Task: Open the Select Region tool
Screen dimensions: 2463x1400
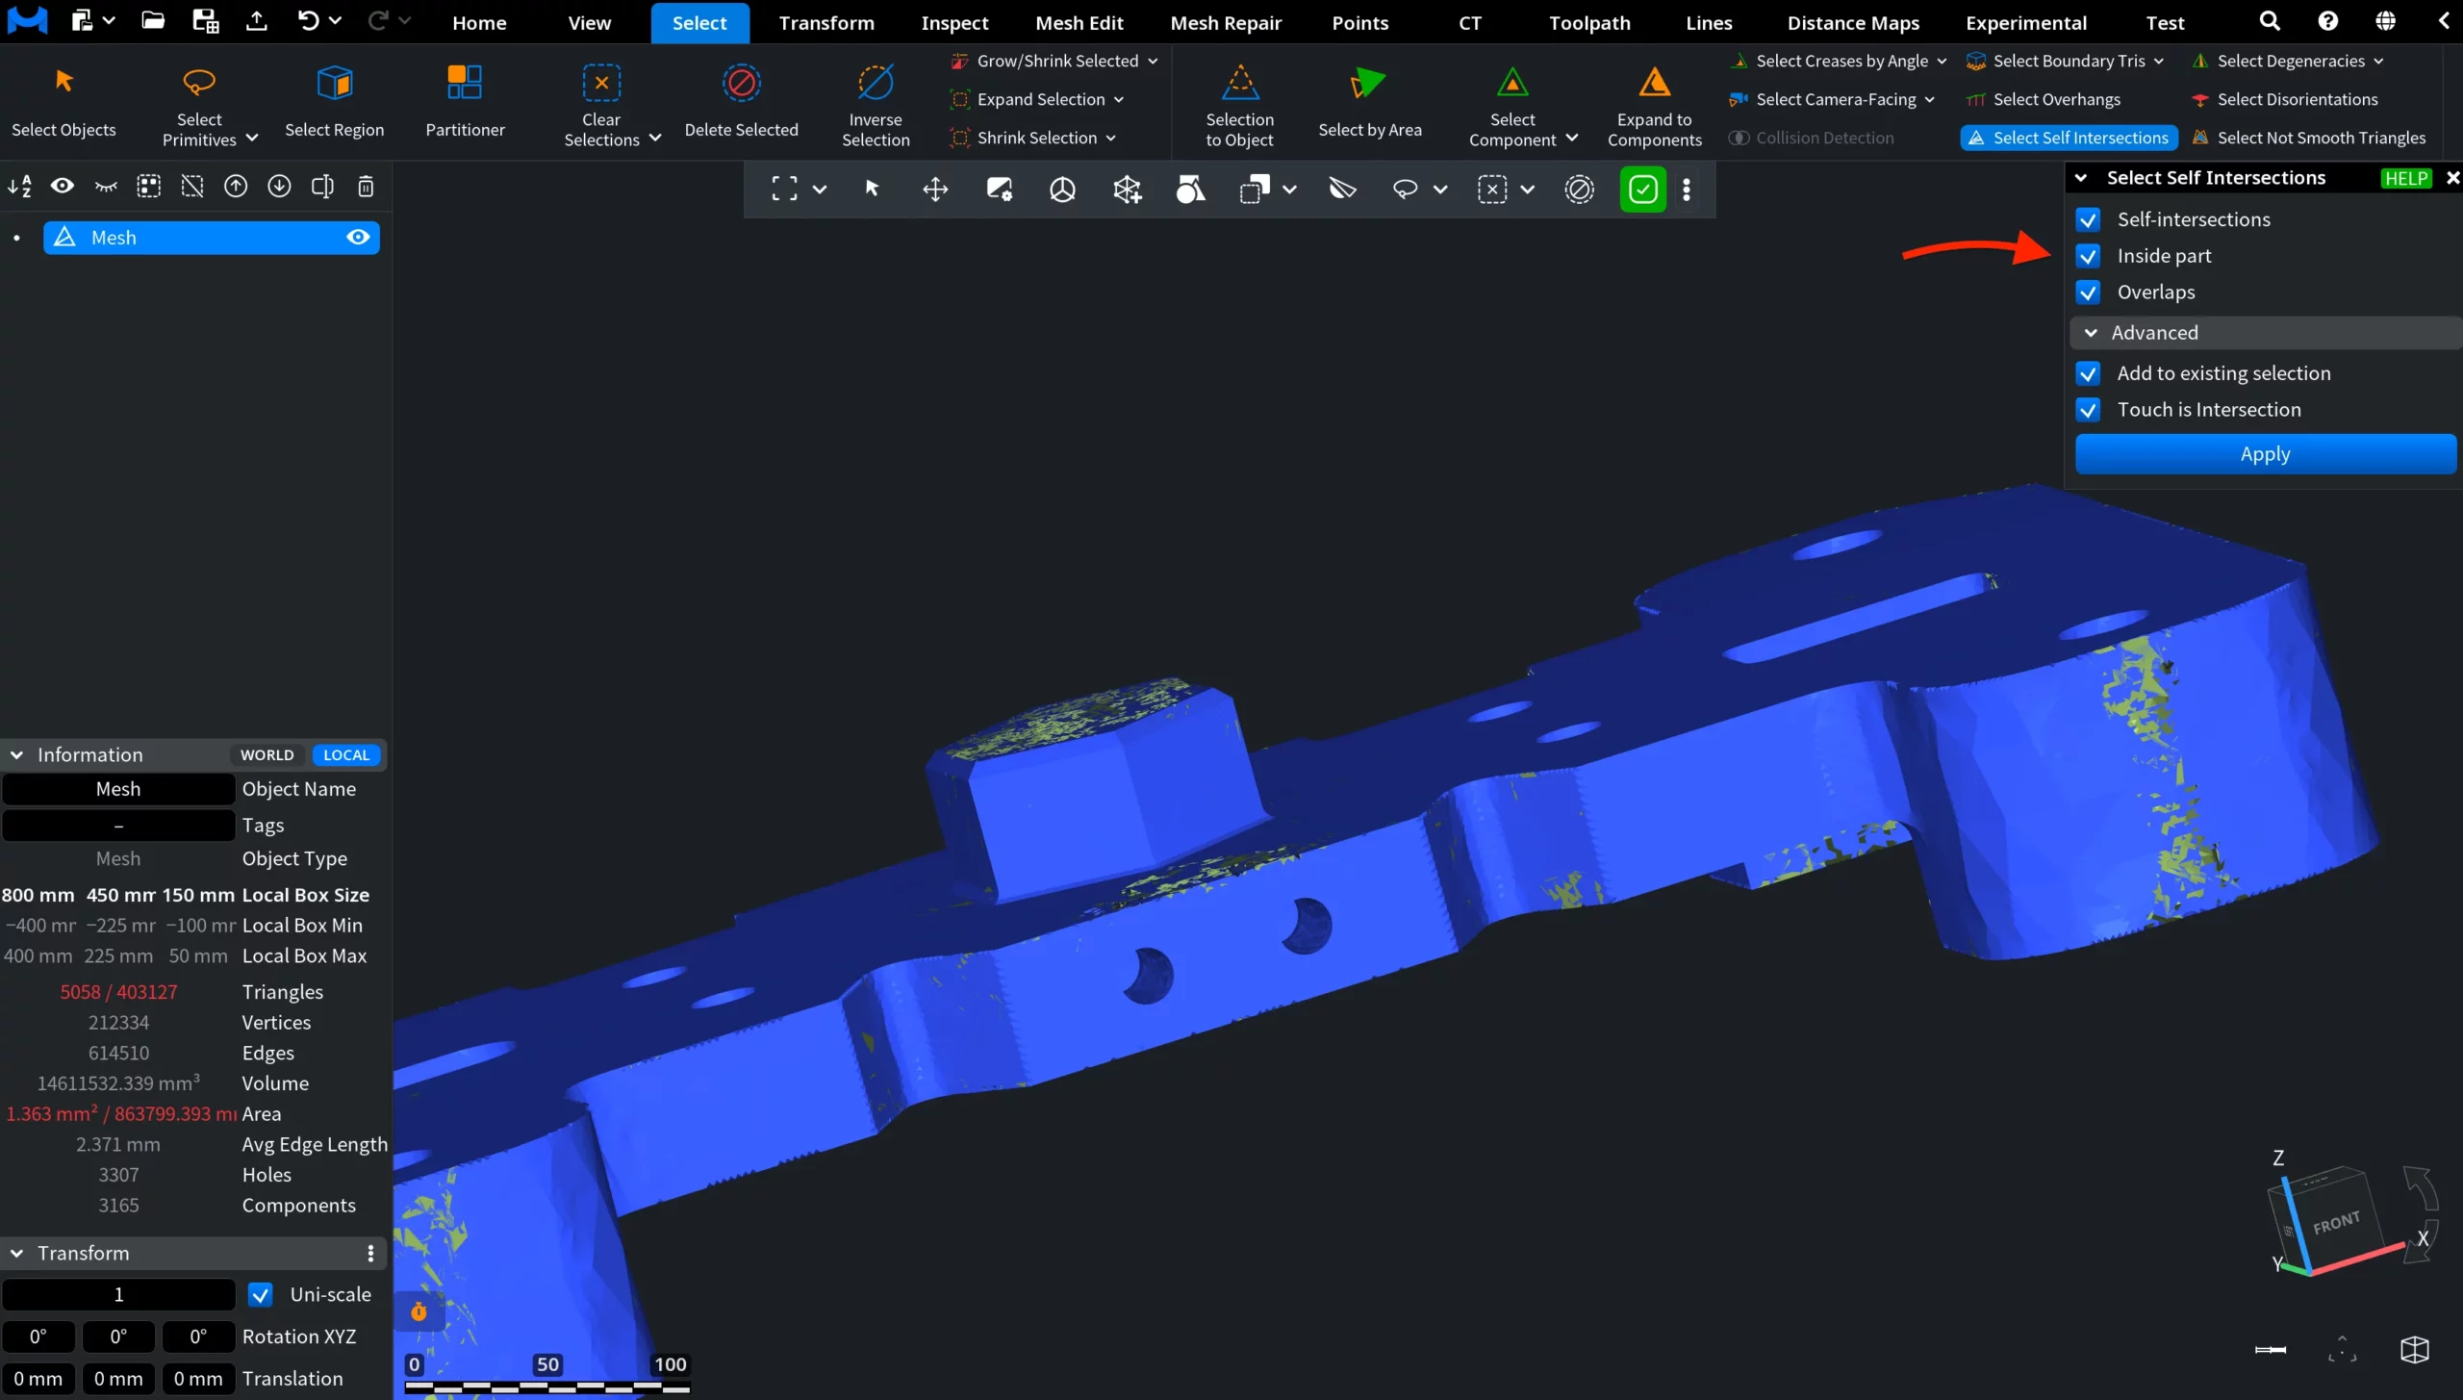Action: click(334, 102)
